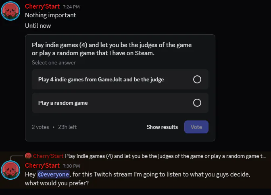Screen dimensions: 271x195
Task: Click small reply-preview avatar icon
Action: tap(28, 156)
